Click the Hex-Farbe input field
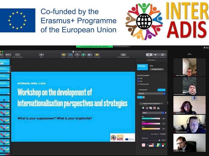 click(162, 134)
